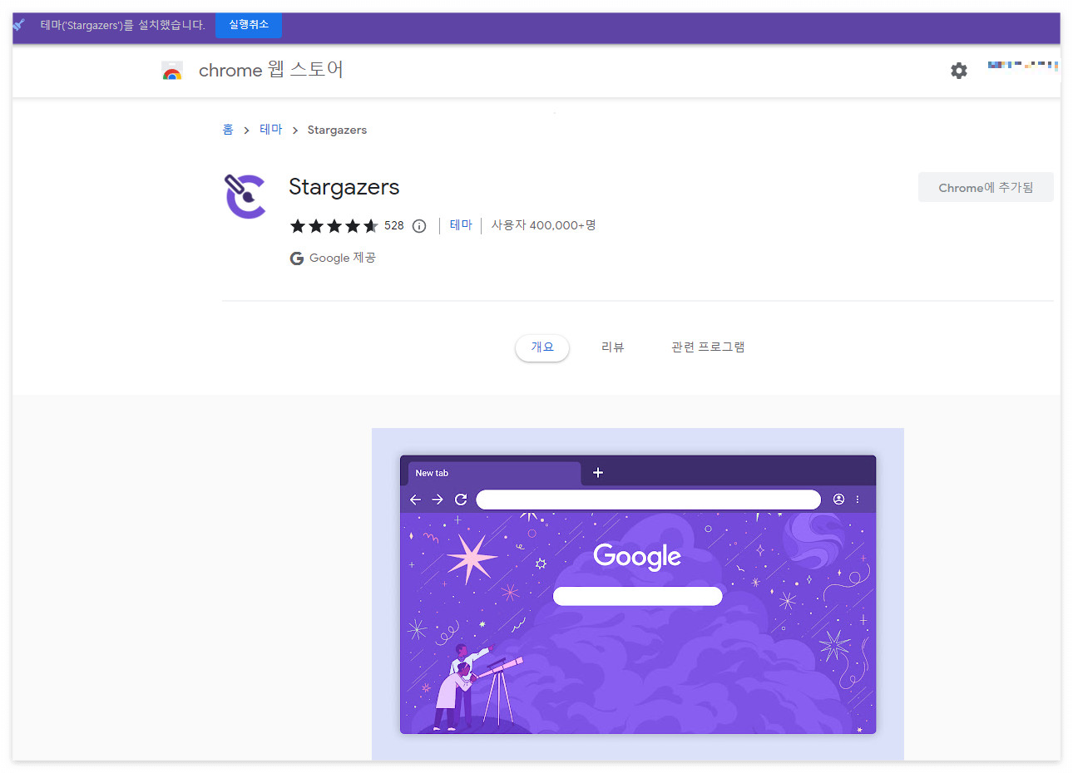This screenshot has height=773, width=1073.
Task: Click the reload icon in preview
Action: (461, 500)
